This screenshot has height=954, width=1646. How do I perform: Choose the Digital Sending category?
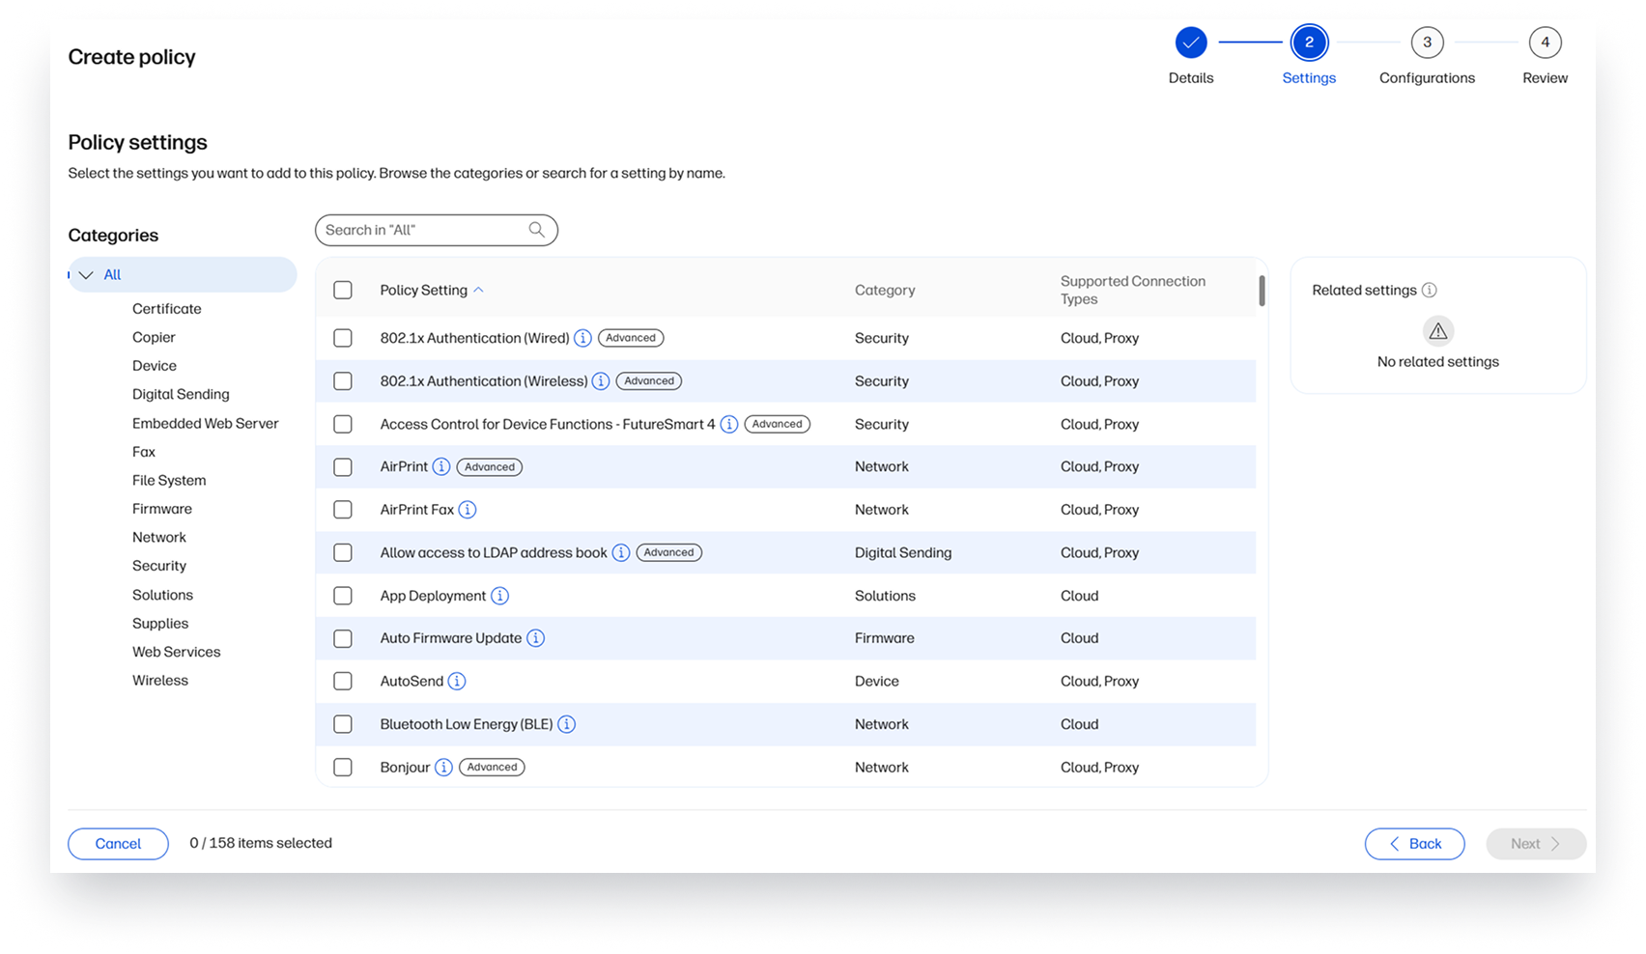[x=181, y=394]
